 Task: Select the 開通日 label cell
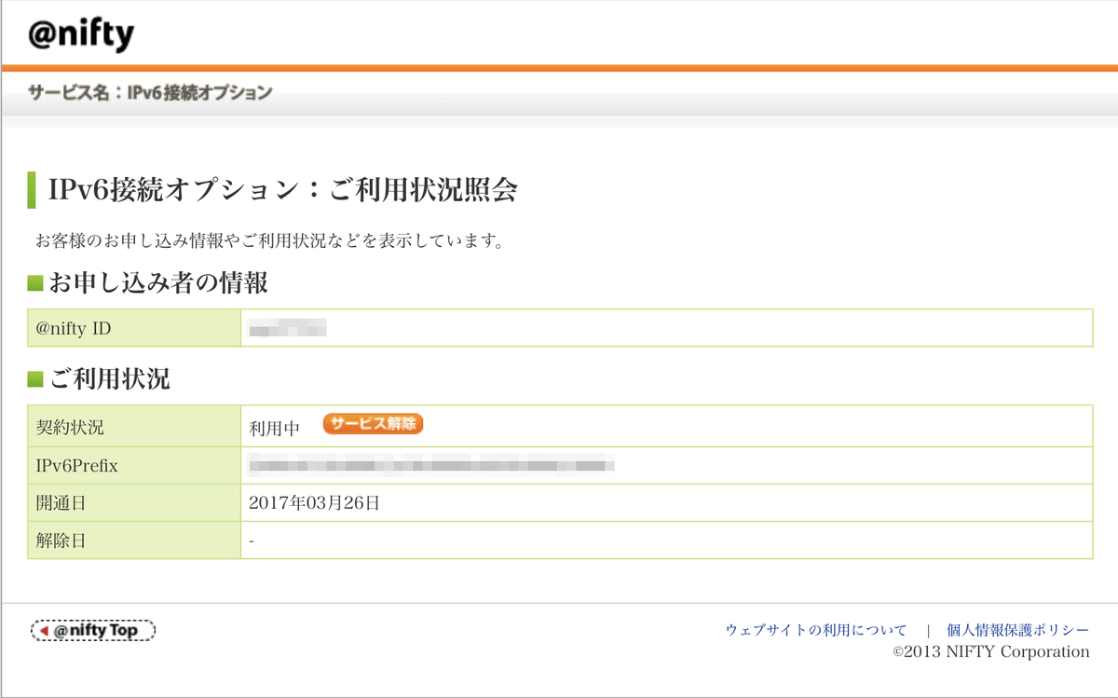tap(134, 503)
